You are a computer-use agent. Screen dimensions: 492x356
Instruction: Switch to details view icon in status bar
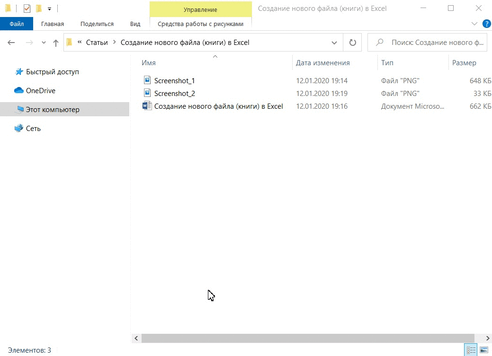pyautogui.click(x=471, y=350)
